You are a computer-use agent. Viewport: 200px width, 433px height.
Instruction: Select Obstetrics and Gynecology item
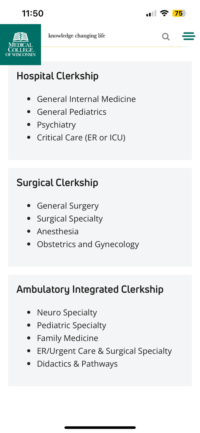[x=88, y=244]
